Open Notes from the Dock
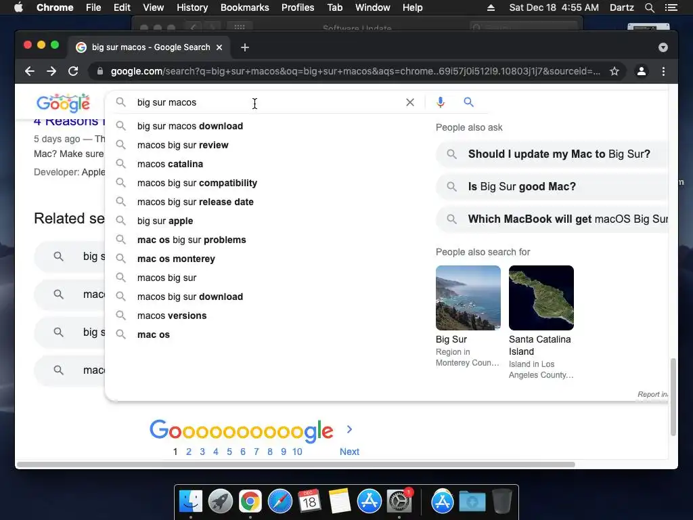693x520 pixels. pos(339,502)
